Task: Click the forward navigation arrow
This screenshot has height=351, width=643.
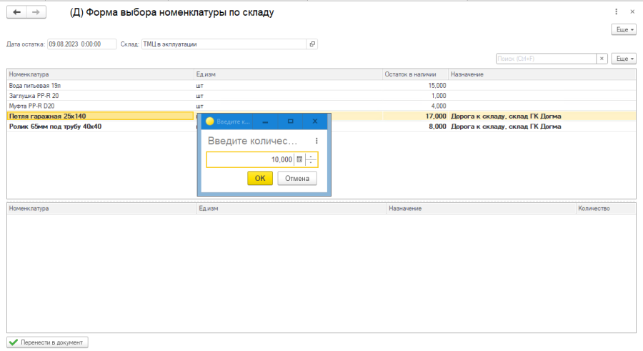Action: (36, 12)
